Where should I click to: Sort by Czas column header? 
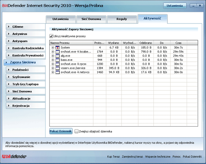179,43
